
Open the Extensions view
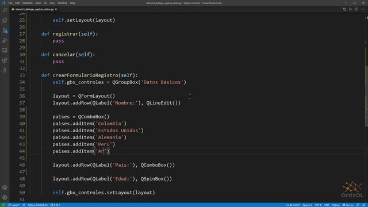(x=5, y=60)
